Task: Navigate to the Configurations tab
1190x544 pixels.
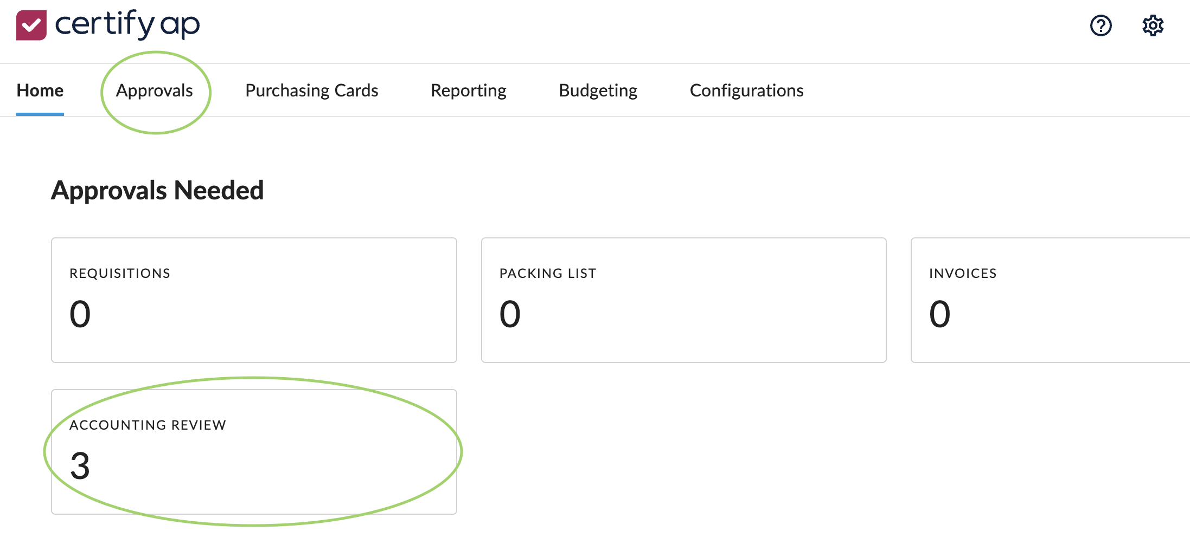Action: (746, 90)
